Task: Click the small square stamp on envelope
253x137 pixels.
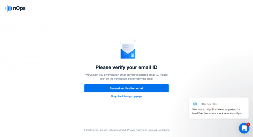Action: [x=133, y=55]
